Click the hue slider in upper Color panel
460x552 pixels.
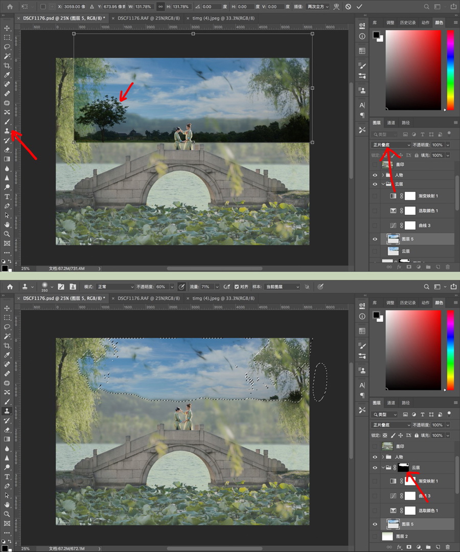tap(450, 70)
